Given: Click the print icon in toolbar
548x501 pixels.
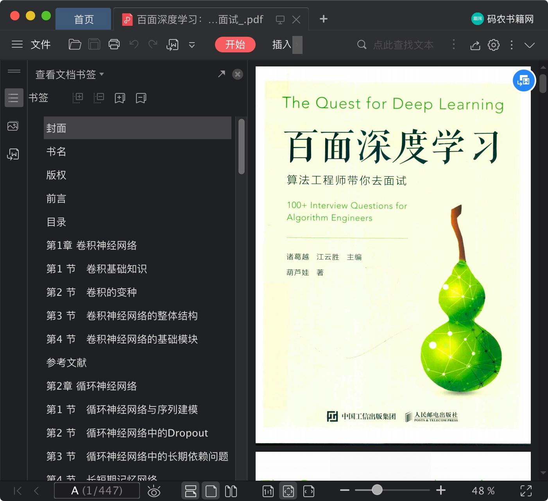Looking at the screenshot, I should [x=114, y=45].
